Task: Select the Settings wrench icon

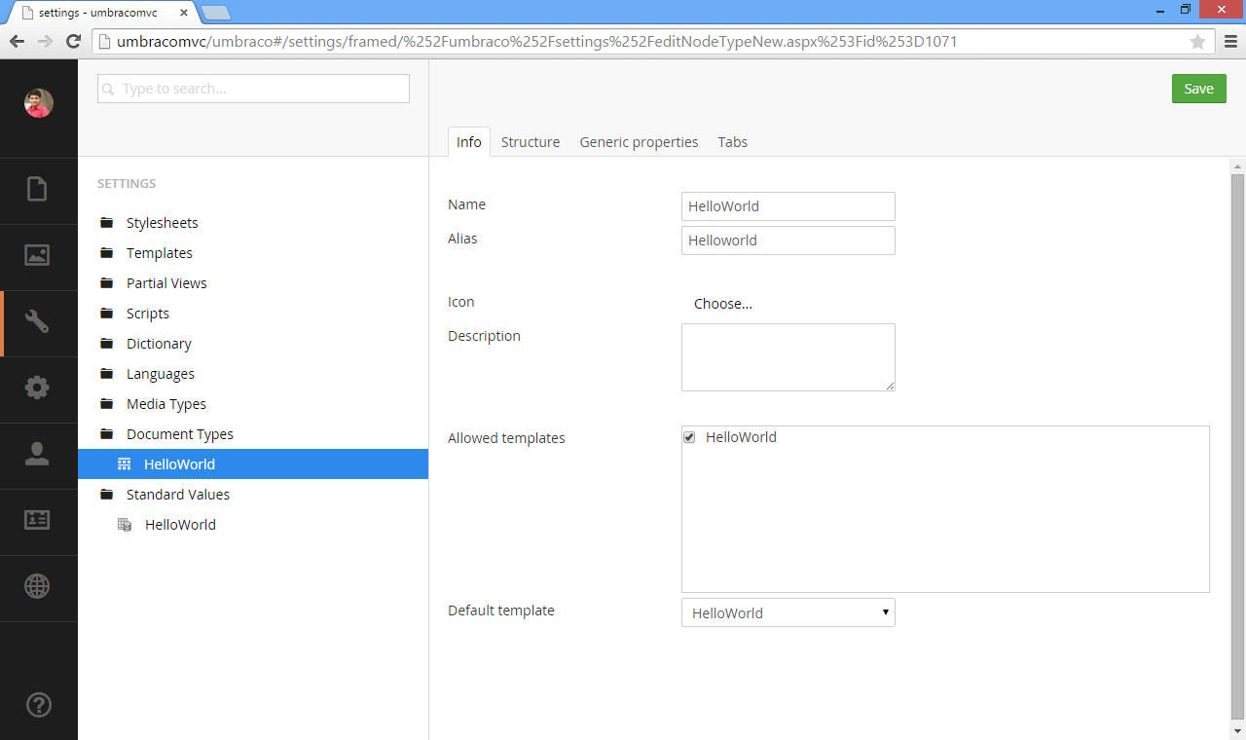Action: (39, 321)
